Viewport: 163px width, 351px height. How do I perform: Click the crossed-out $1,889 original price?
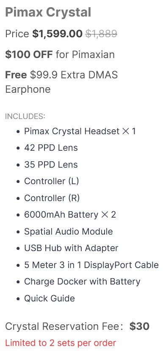tap(101, 34)
